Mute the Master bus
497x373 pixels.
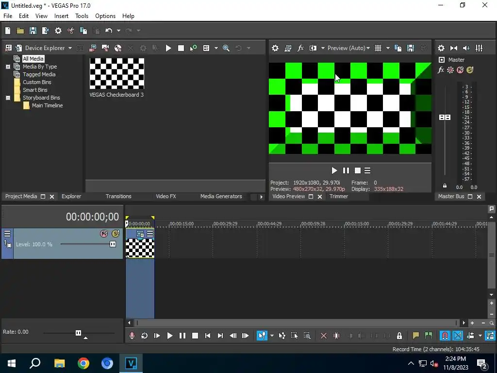(x=460, y=70)
